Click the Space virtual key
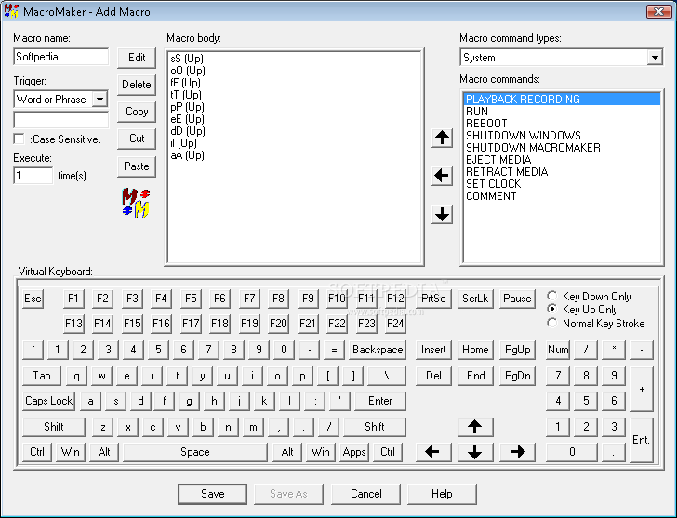Image resolution: width=677 pixels, height=518 pixels. click(195, 452)
